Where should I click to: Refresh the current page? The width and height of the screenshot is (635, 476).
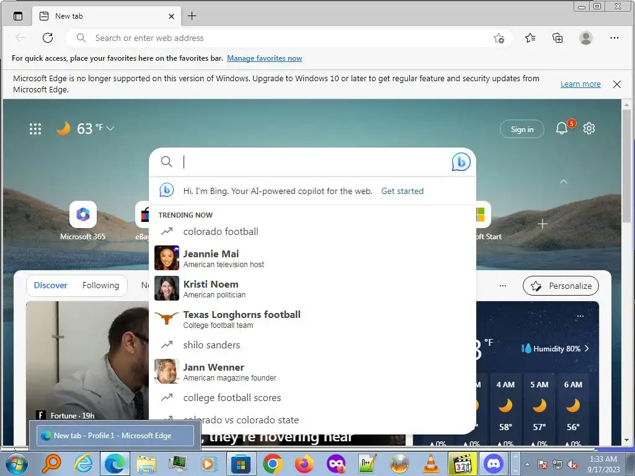point(48,38)
